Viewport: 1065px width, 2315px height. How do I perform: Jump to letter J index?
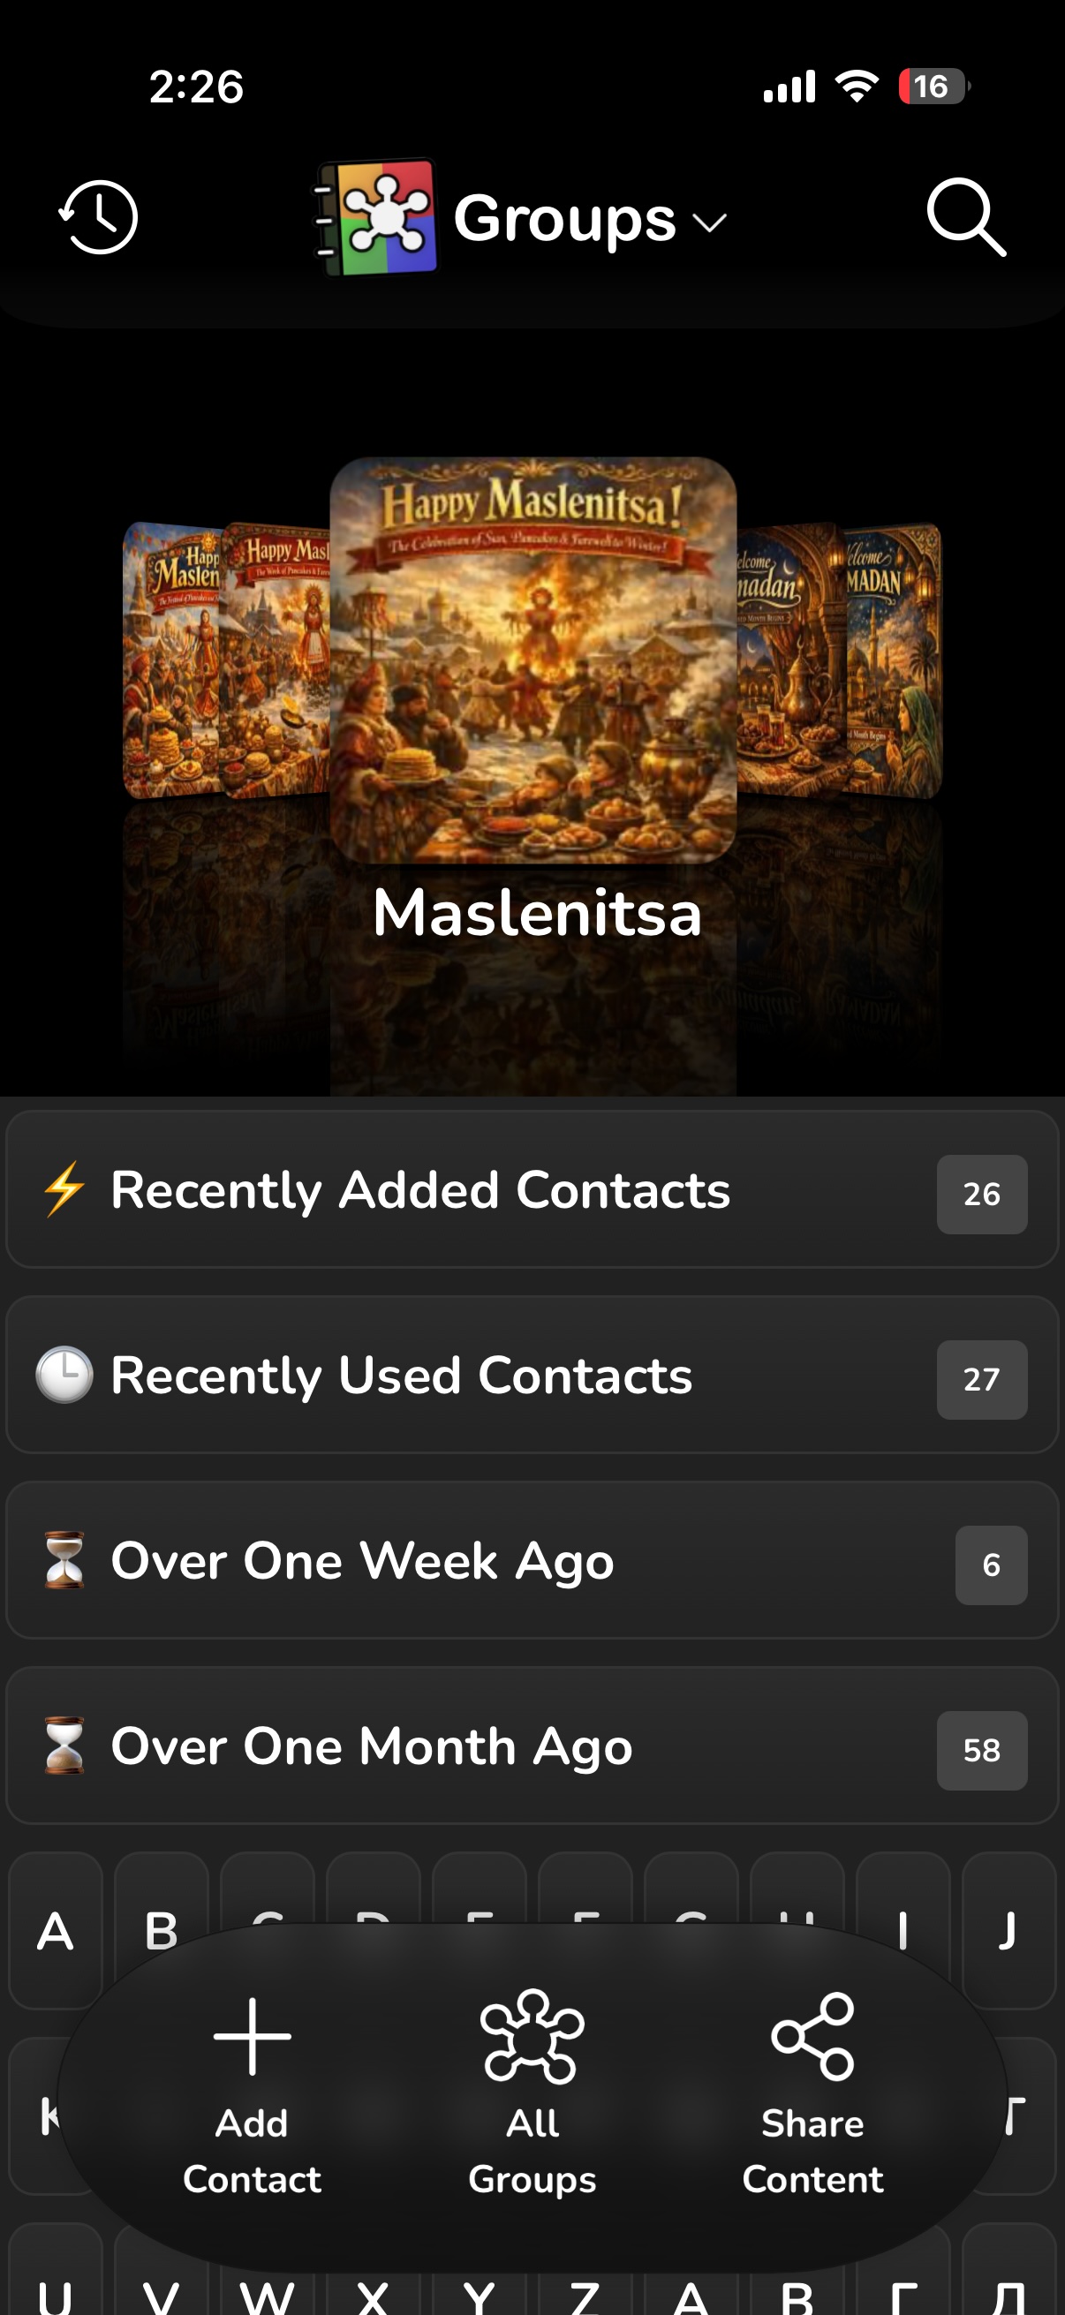[x=1008, y=1930]
